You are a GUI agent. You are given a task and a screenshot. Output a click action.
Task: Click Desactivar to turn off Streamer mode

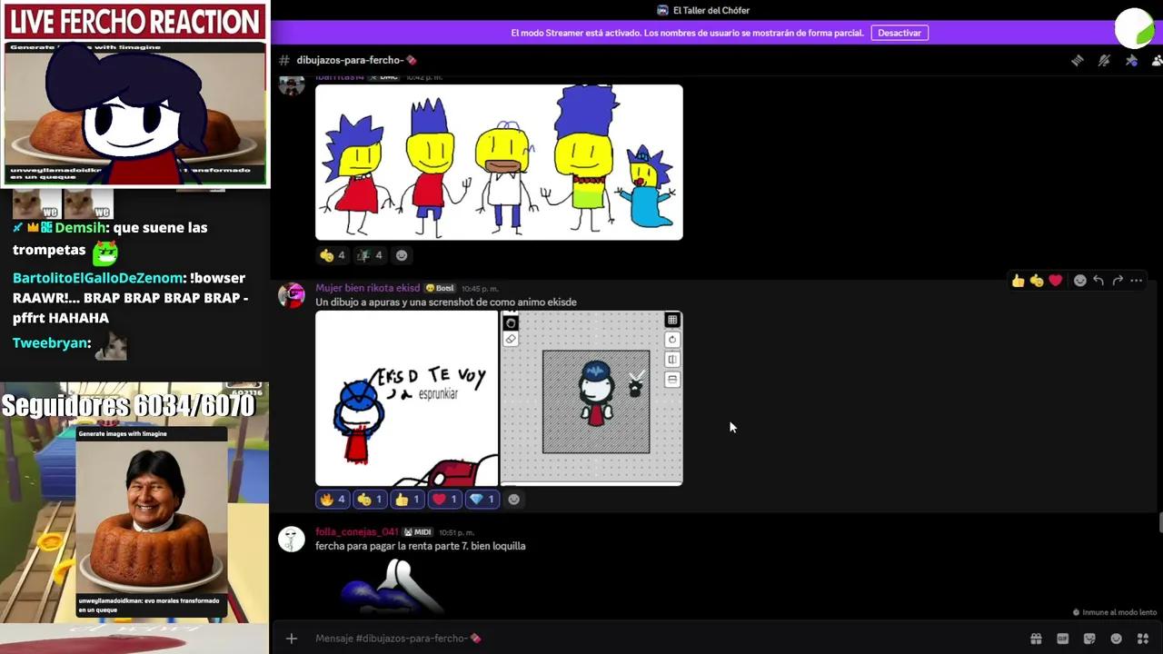(900, 33)
